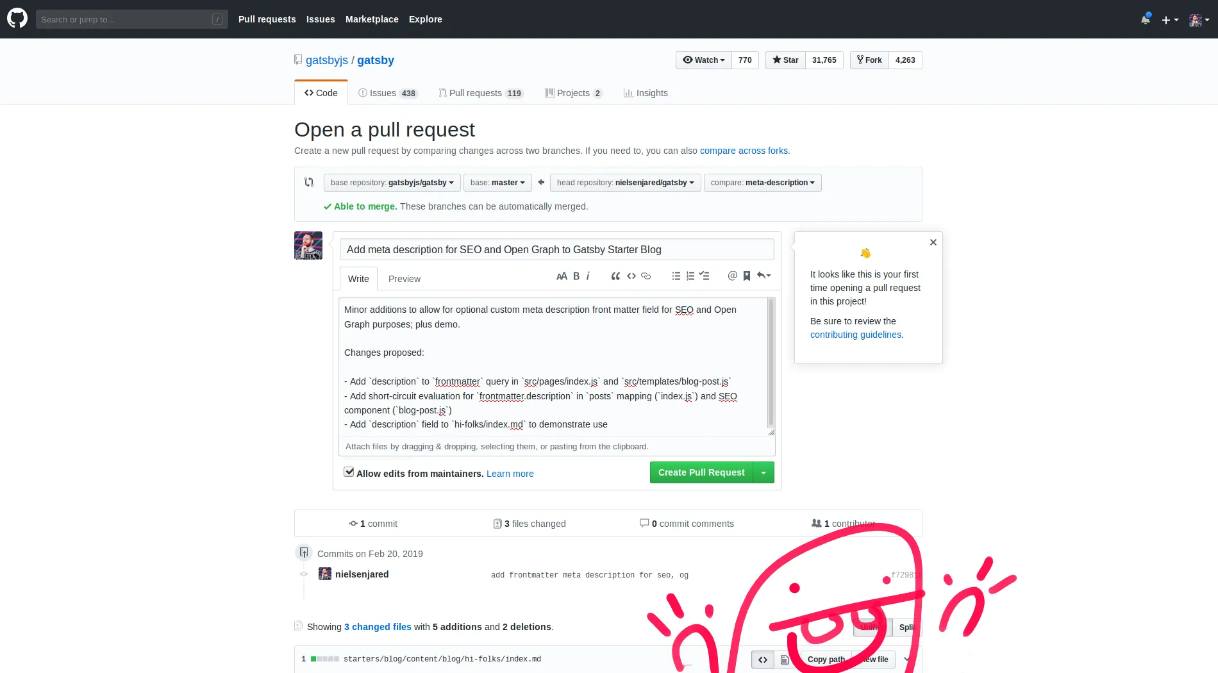Star the gatsby repository
This screenshot has width=1218, height=673.
tap(785, 60)
